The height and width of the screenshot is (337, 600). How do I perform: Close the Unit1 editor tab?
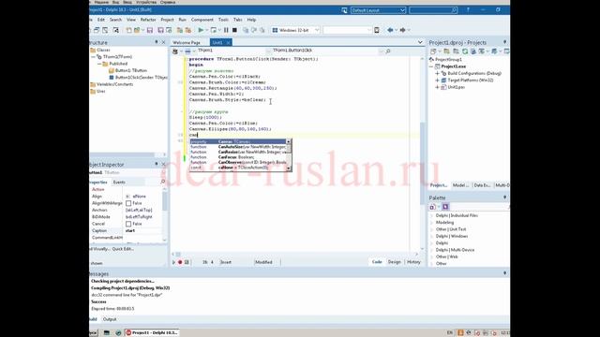229,42
